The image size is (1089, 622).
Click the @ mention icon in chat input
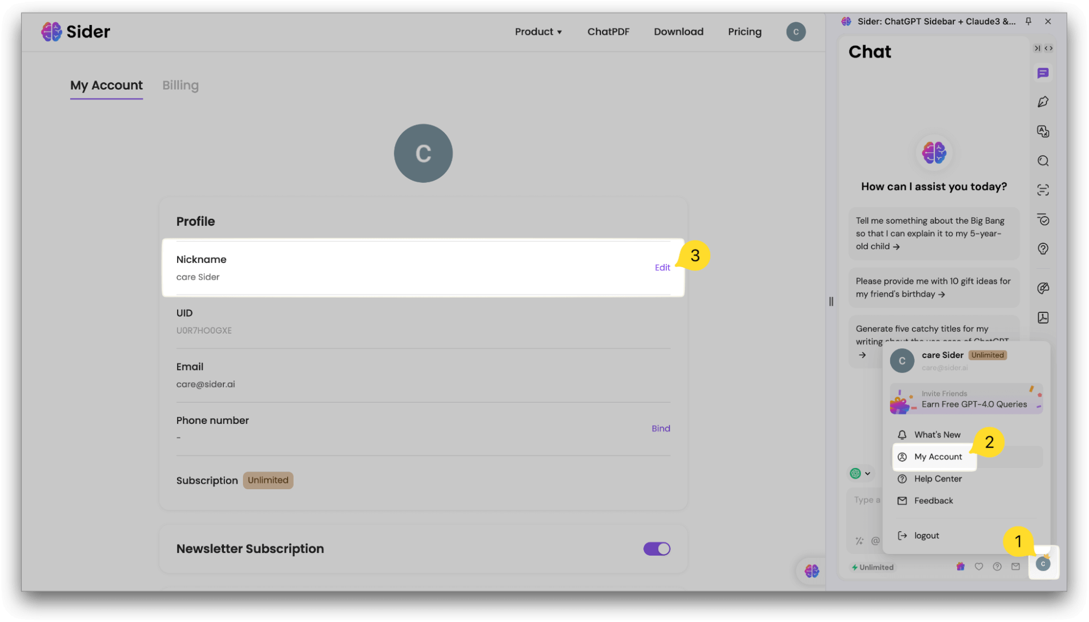[x=875, y=540]
